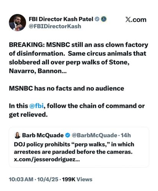Click the "MSNBC has no facts" line

pyautogui.click(x=67, y=88)
